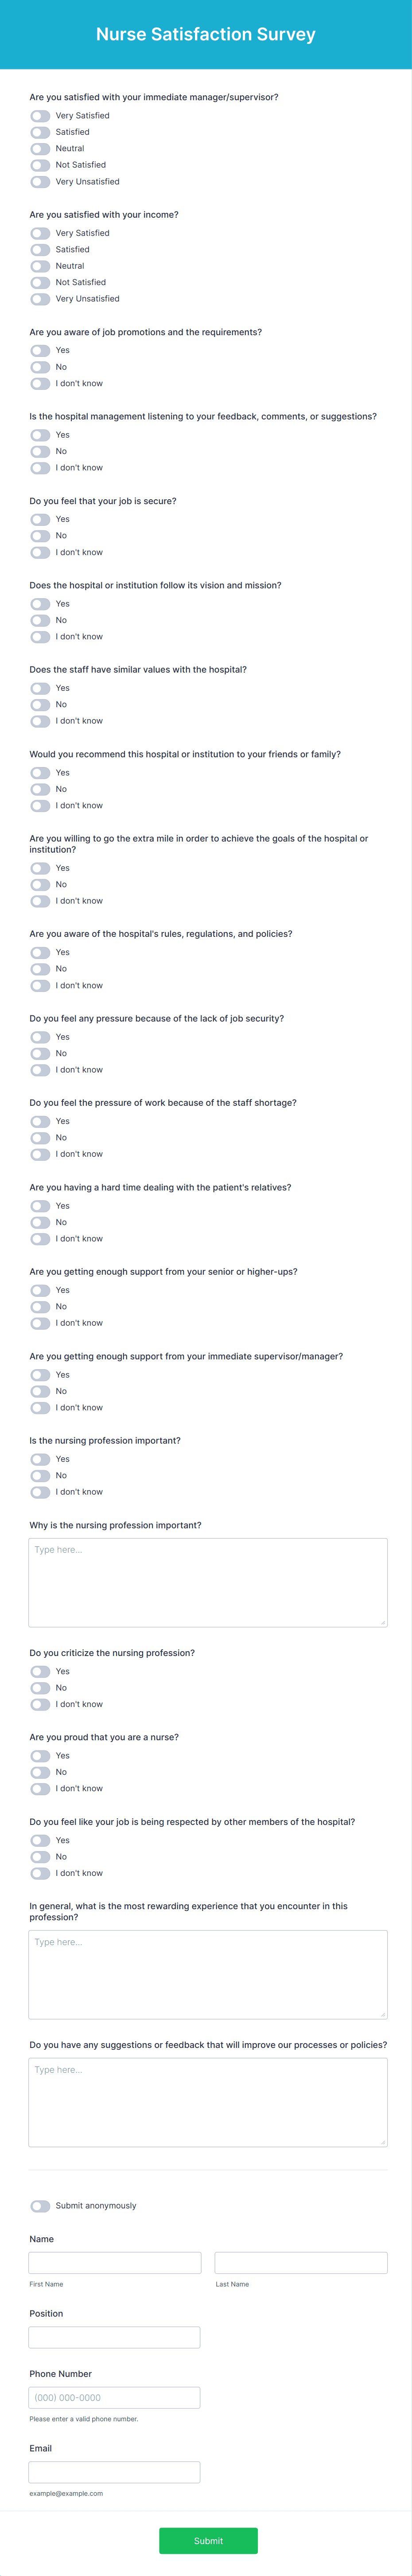Screen dimensions: 412x2576
Task: Toggle 'Yes' for staff shortage pressure question
Action: (40, 1121)
